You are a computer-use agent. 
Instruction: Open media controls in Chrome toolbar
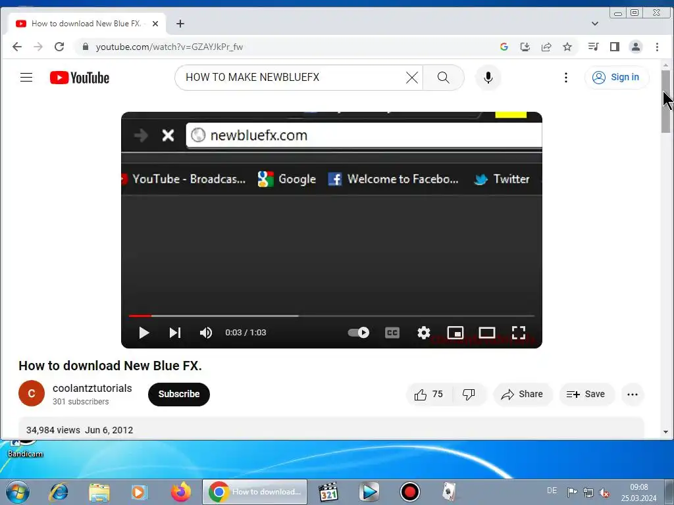593,47
